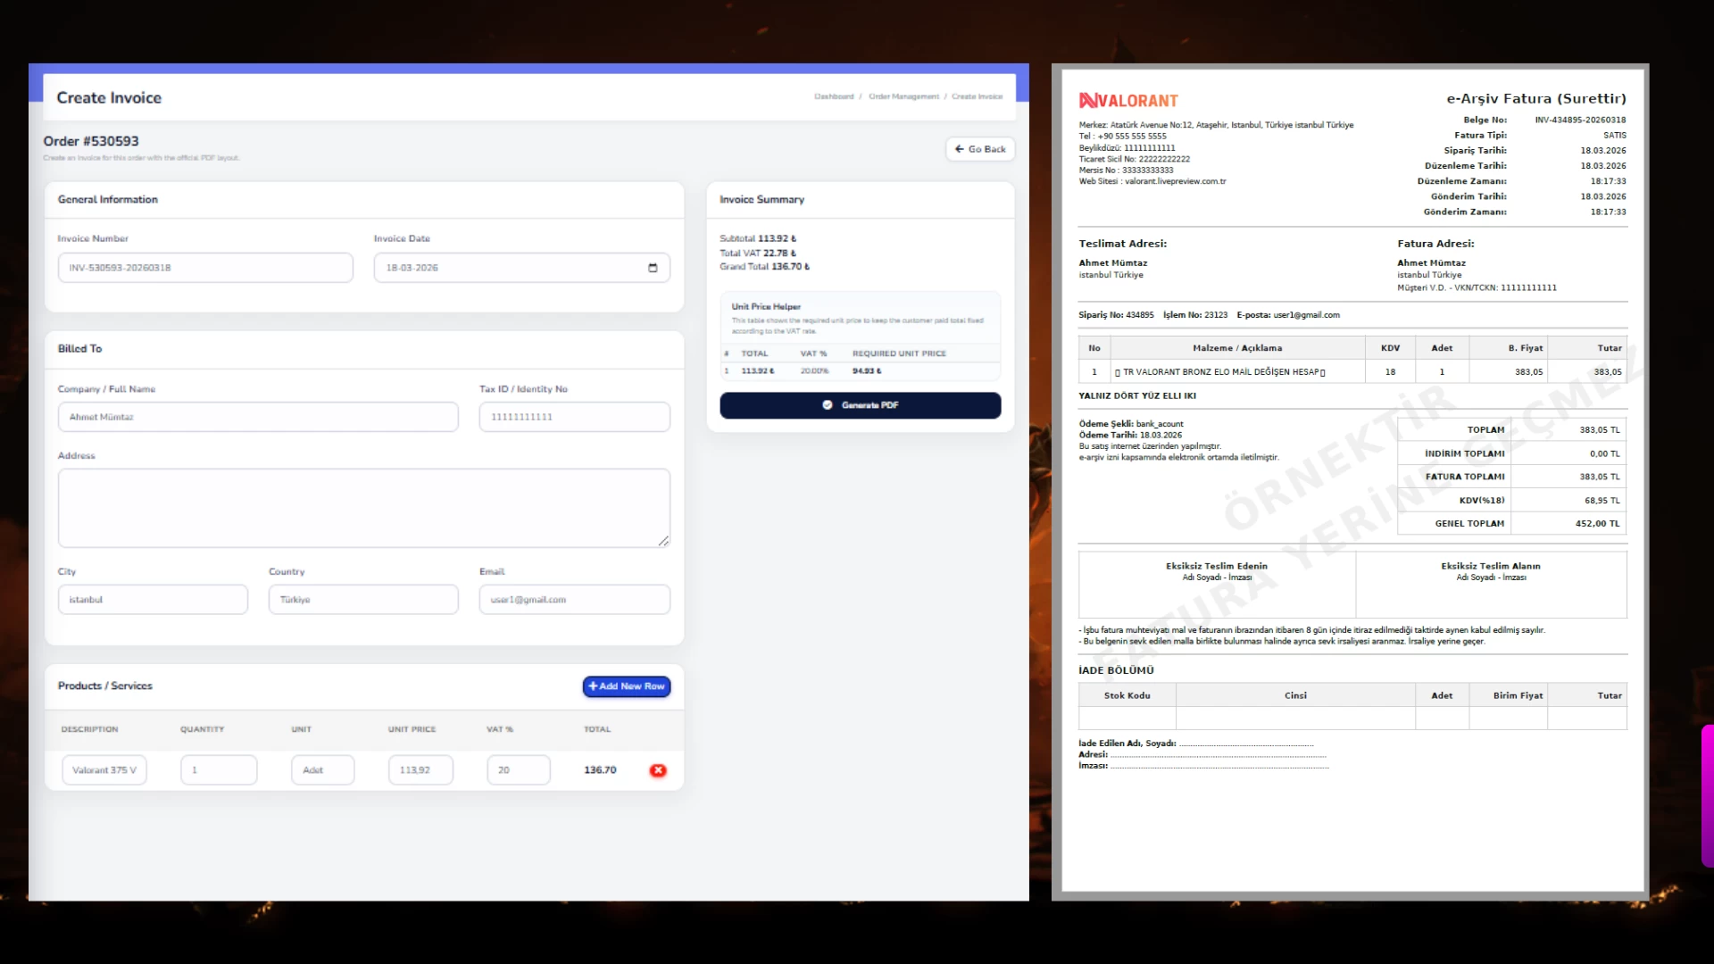
Task: Select the Country field showing Türkiye
Action: 363,600
